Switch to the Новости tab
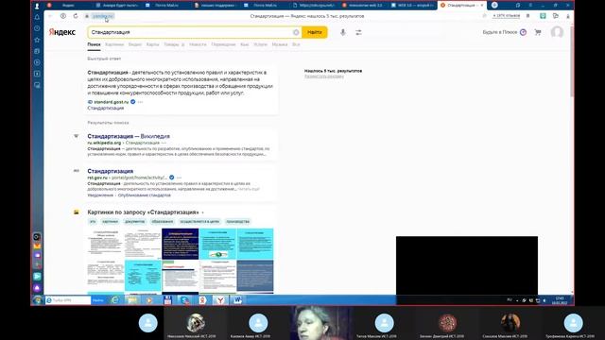605x340 pixels. [198, 44]
